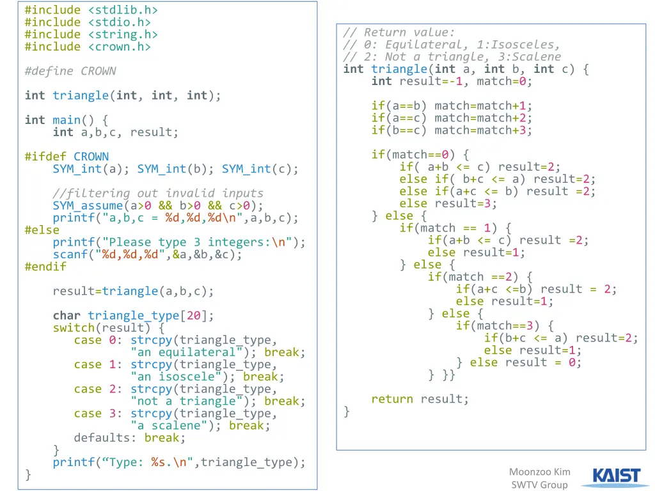Viewport: 655px width, 491px height.
Task: Click the "SYM_int(c);" call
Action: pyautogui.click(x=260, y=169)
